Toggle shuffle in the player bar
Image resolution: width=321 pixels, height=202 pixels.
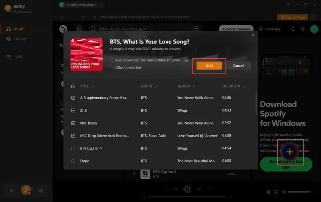pyautogui.click(x=166, y=189)
